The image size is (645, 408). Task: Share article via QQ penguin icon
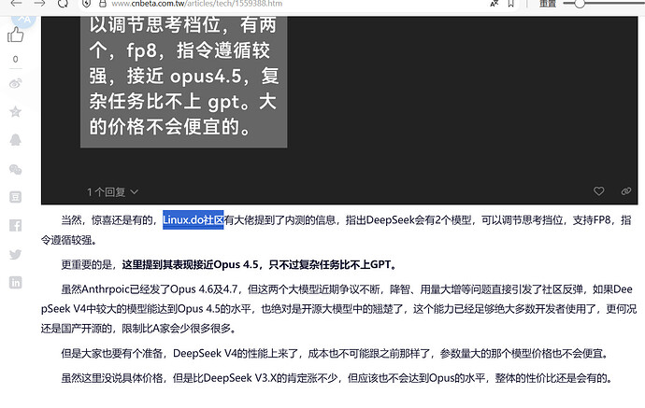(16, 140)
